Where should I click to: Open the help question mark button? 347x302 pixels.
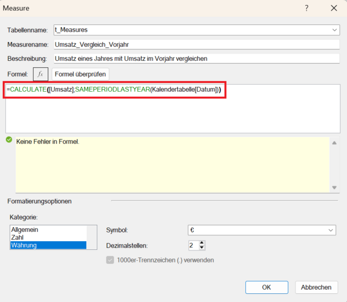pos(307,8)
